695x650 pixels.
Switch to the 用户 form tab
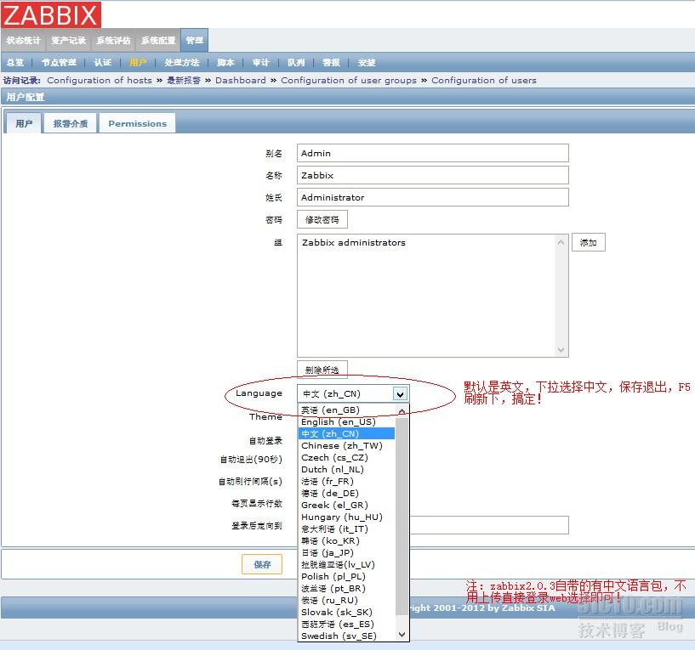(24, 123)
